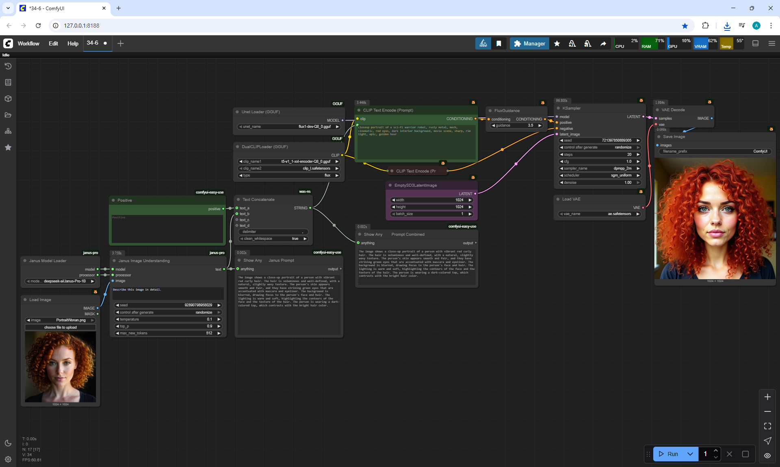Open the node library cube icon
Screen dimensions: 780x467
point(8,99)
